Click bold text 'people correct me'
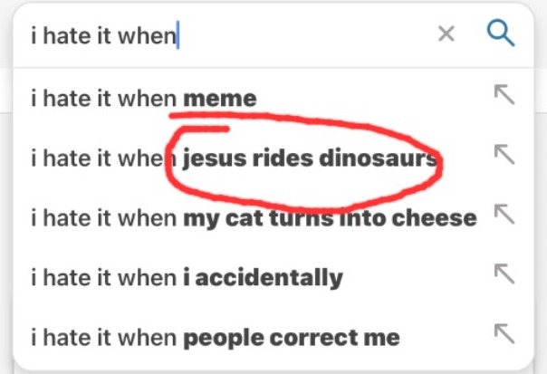This screenshot has width=547, height=374. pyautogui.click(x=292, y=339)
